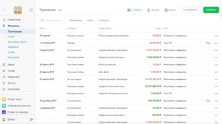Viewport: 222px width, 124px height.
Task: Open the apps grid icon
Action: 31,10
